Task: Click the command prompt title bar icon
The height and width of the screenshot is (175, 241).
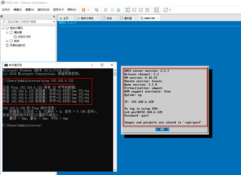Action: pyautogui.click(x=6, y=65)
